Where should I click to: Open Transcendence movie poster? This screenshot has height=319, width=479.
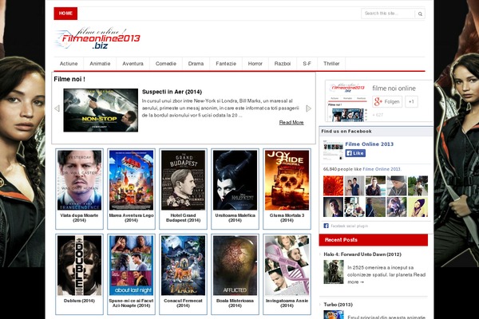tap(79, 180)
